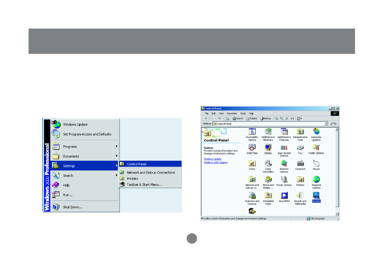Open Administrative Tools folder
This screenshot has height=267, width=384.
(x=300, y=134)
